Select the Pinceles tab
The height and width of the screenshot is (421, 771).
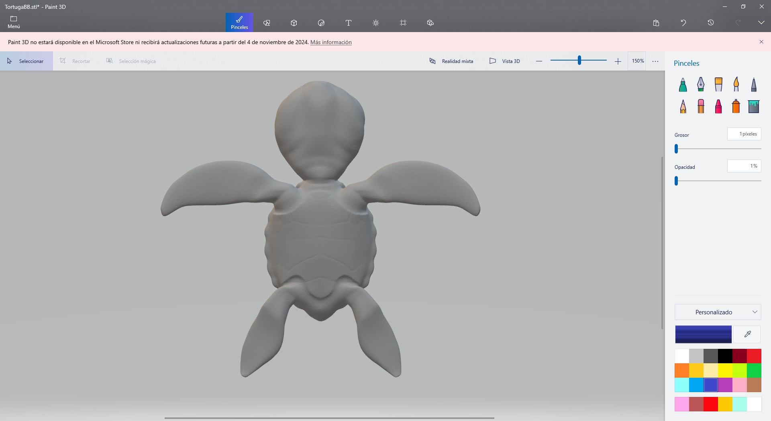pos(239,22)
